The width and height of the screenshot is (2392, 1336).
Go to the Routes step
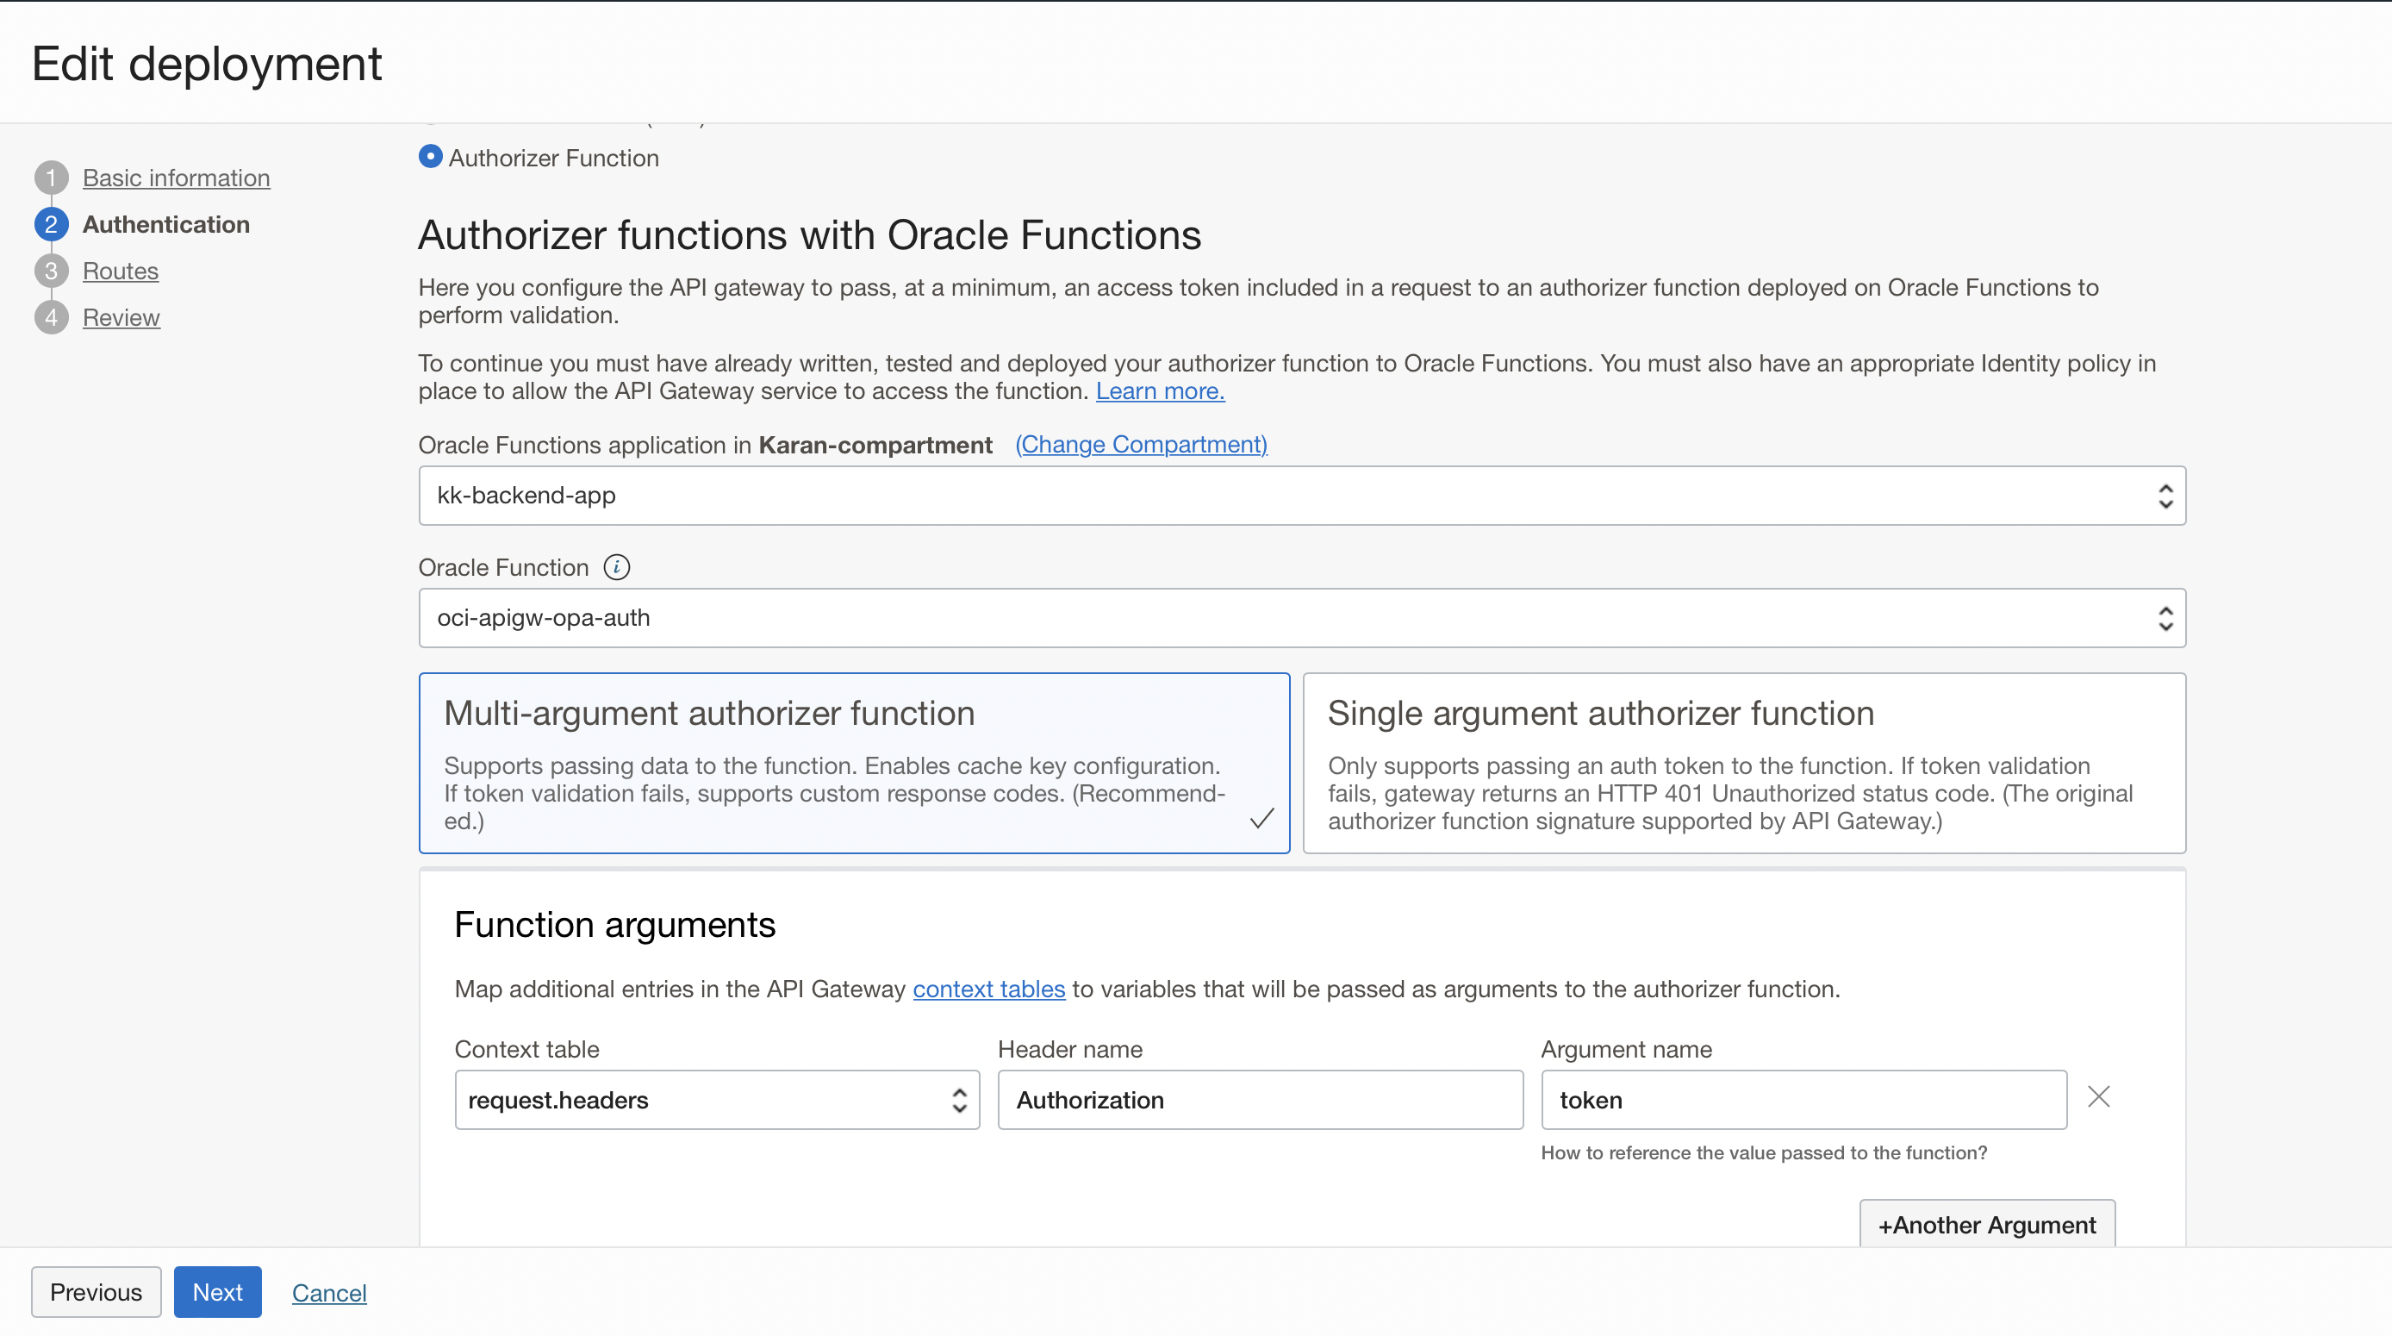tap(121, 271)
